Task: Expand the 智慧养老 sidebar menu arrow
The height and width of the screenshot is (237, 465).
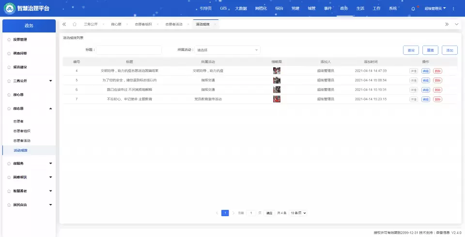Action: pos(50,191)
